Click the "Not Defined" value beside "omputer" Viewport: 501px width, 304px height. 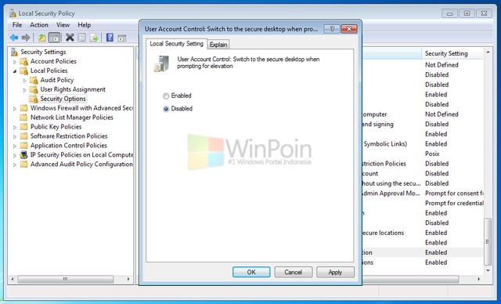[442, 114]
